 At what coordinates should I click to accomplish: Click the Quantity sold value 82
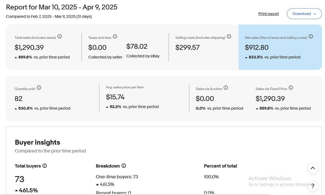pyautogui.click(x=19, y=99)
